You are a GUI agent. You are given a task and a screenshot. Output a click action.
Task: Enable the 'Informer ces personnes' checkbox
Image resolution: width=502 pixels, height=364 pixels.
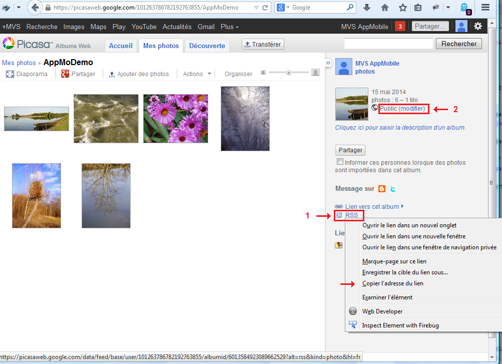coord(340,162)
